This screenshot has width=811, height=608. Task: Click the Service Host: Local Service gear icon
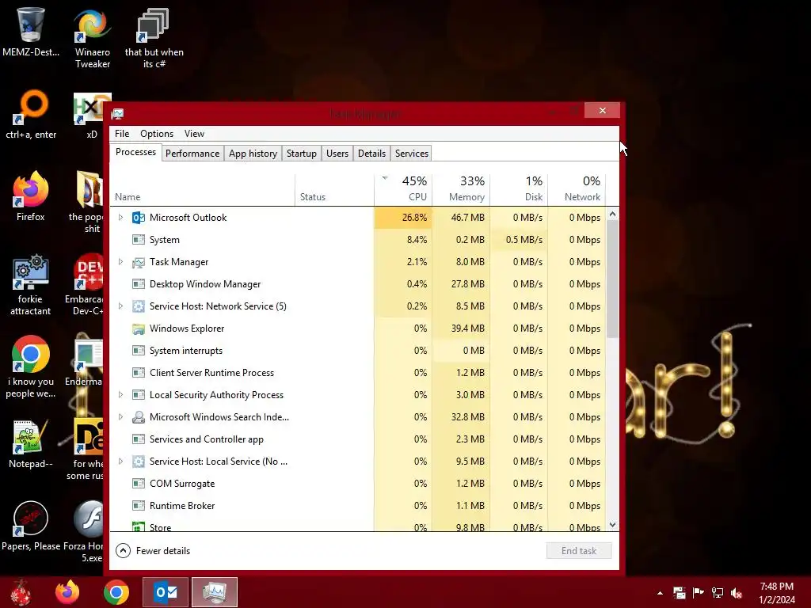pyautogui.click(x=138, y=462)
